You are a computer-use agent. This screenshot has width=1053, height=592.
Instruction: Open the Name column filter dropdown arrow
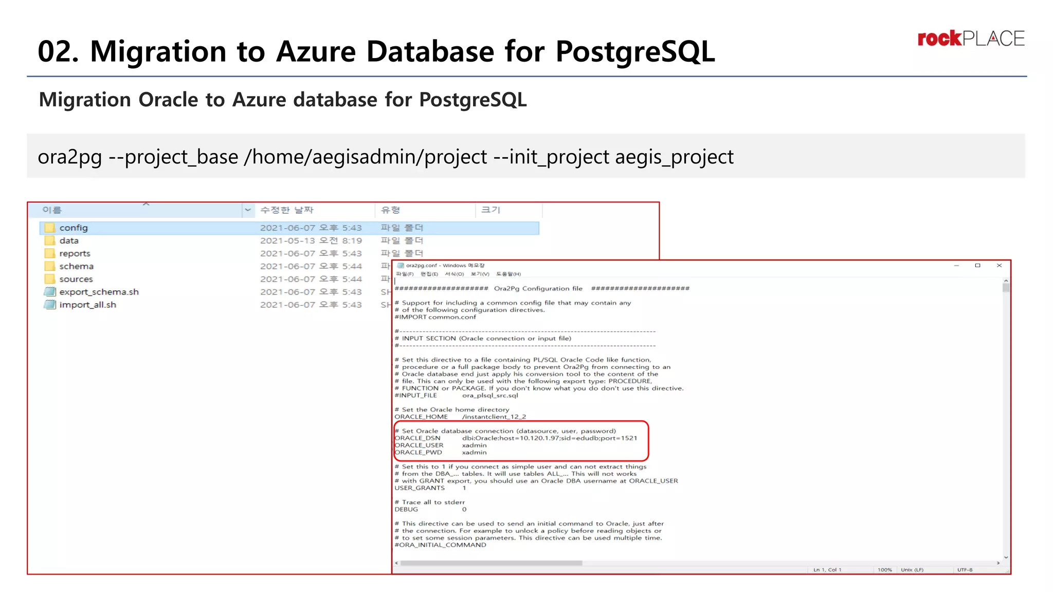(x=248, y=210)
